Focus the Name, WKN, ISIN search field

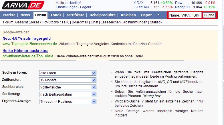coord(185,15)
